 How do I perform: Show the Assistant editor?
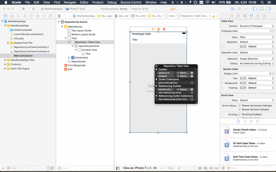tap(239, 9)
